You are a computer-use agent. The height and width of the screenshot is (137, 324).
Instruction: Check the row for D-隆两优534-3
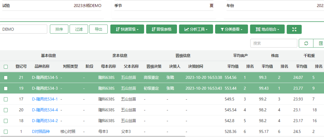coord(6,88)
